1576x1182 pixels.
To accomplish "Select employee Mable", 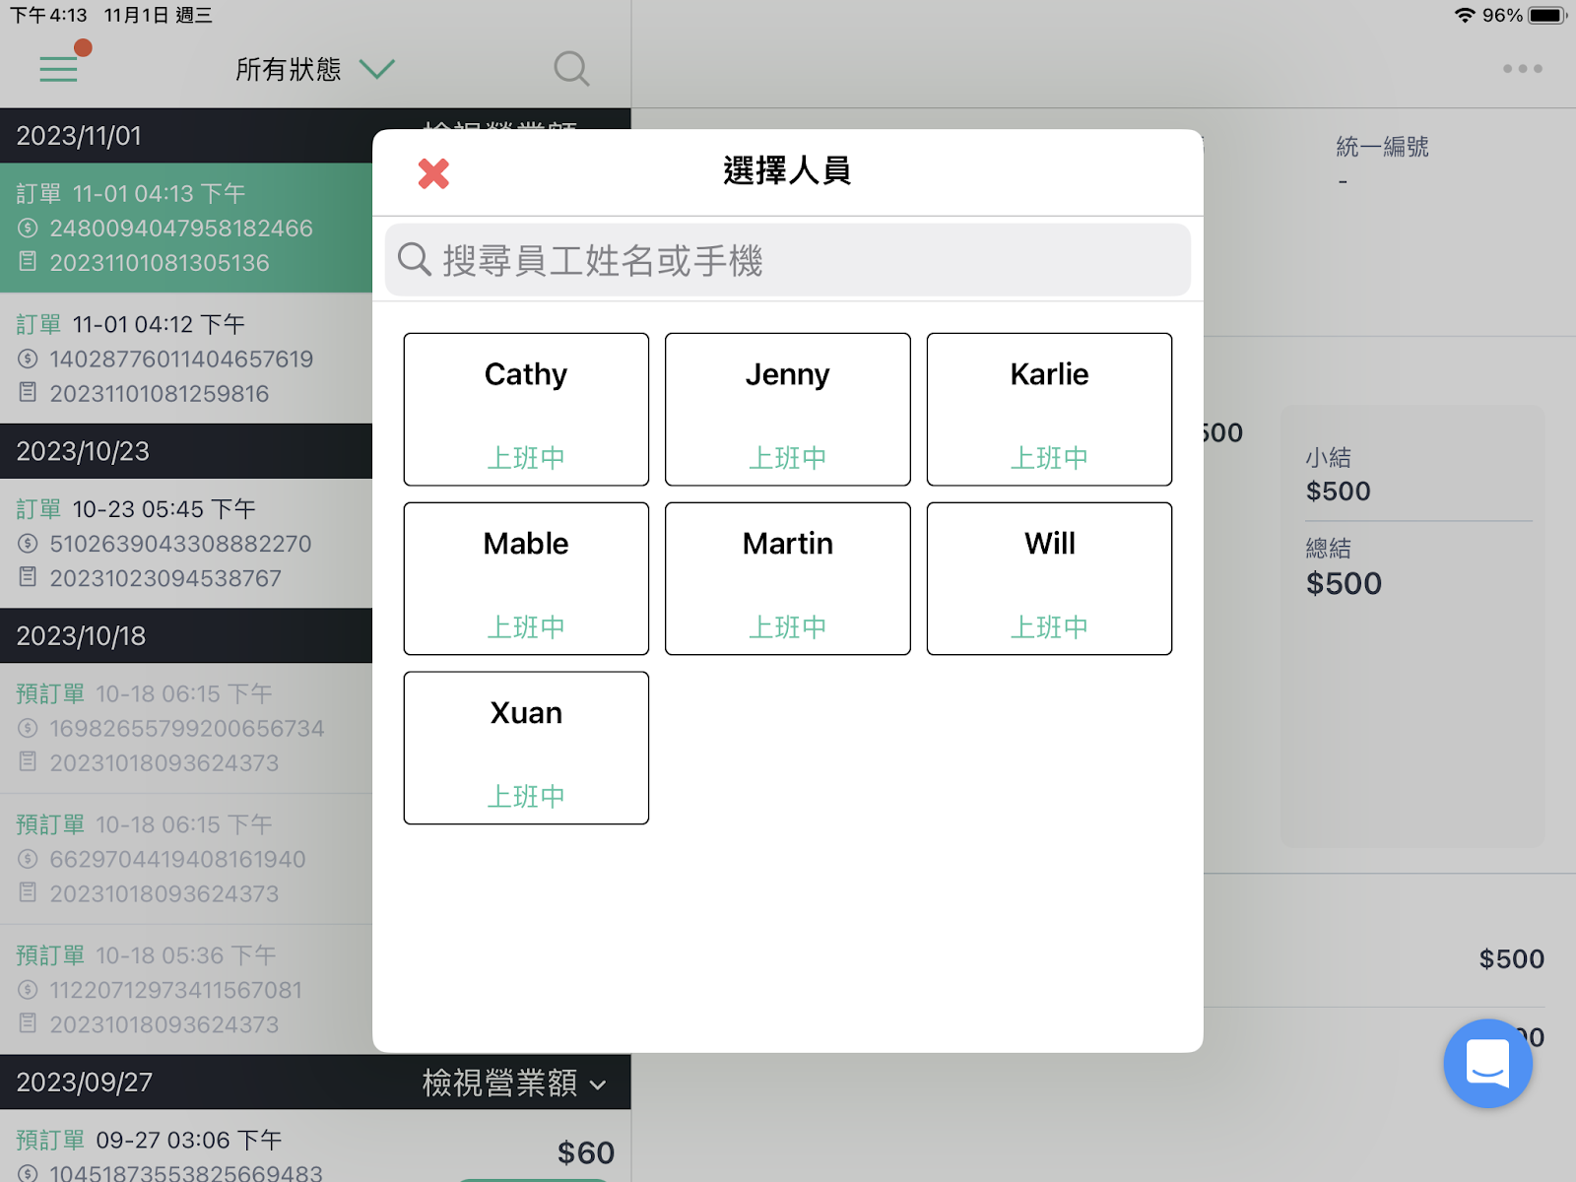I will [526, 578].
